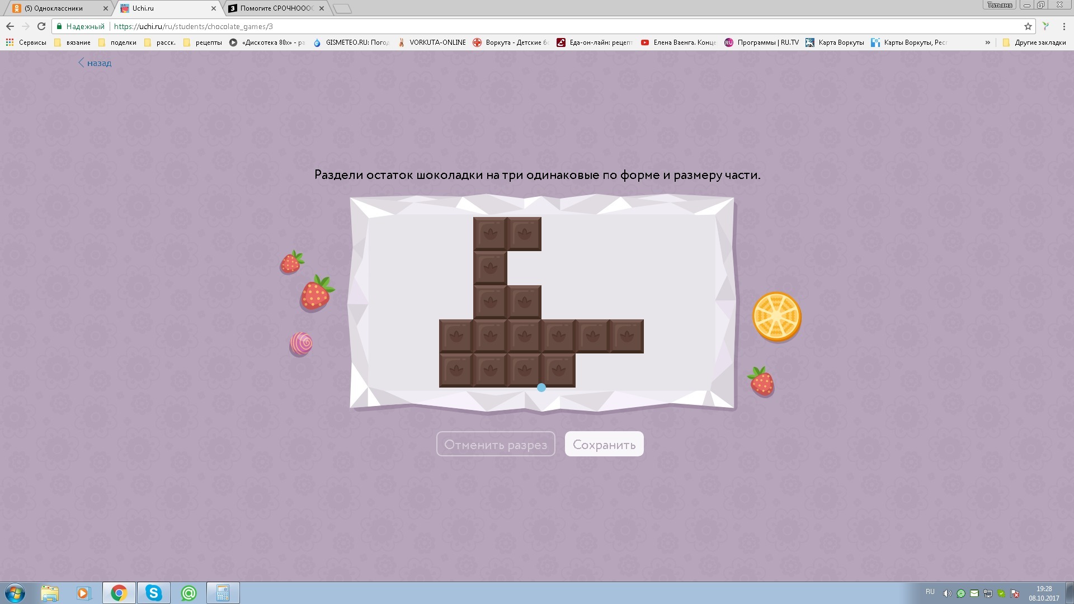Click the volume speaker tray icon
The image size is (1074, 604).
point(946,593)
